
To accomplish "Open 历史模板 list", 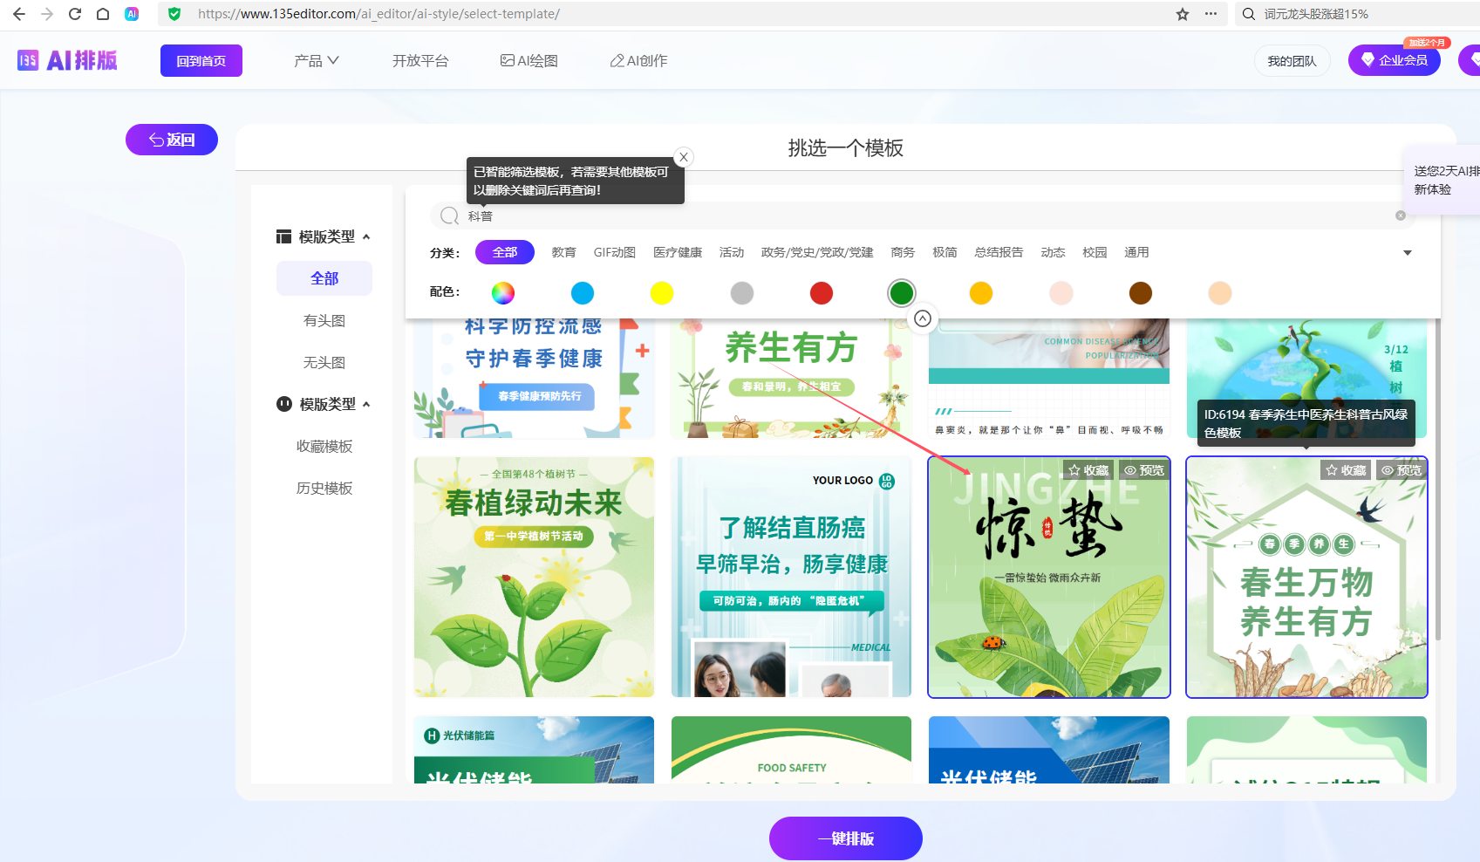I will coord(324,488).
